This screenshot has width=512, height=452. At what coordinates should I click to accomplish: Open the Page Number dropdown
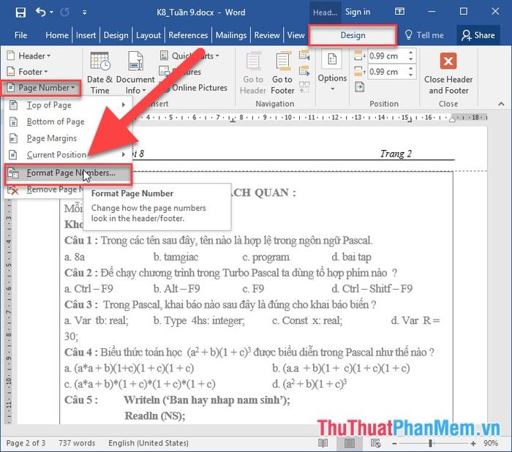coord(41,88)
